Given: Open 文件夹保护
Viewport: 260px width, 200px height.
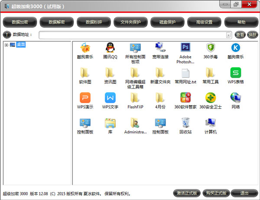Looking at the screenshot, I should pyautogui.click(x=130, y=22).
